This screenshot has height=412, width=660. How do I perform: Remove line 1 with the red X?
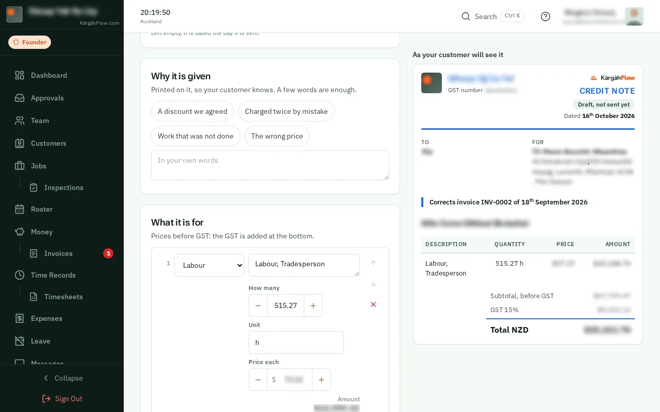(373, 304)
